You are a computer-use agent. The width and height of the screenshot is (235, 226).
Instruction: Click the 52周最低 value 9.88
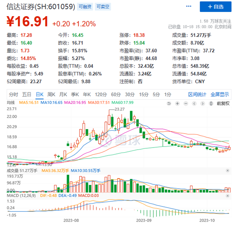point(86,81)
